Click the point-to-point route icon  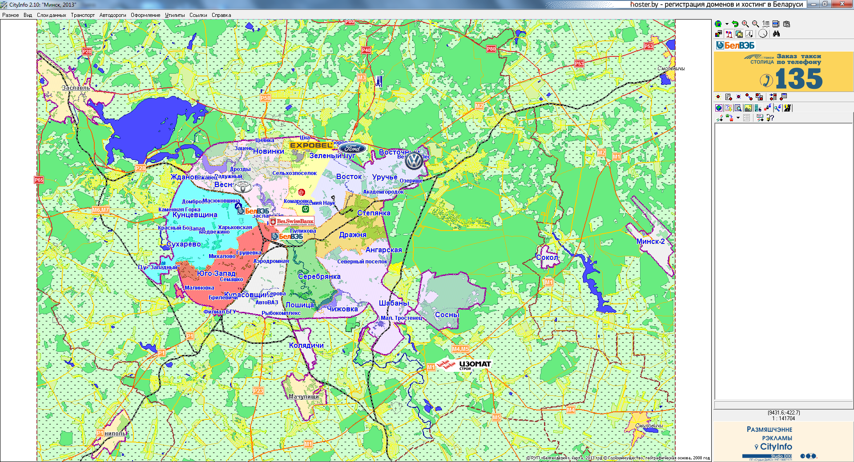(x=749, y=97)
